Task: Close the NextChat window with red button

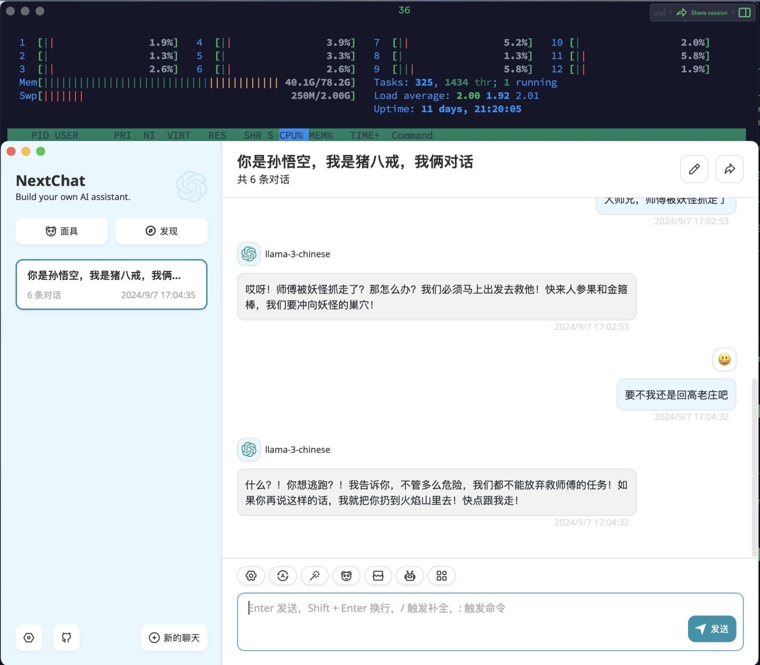Action: (x=11, y=151)
